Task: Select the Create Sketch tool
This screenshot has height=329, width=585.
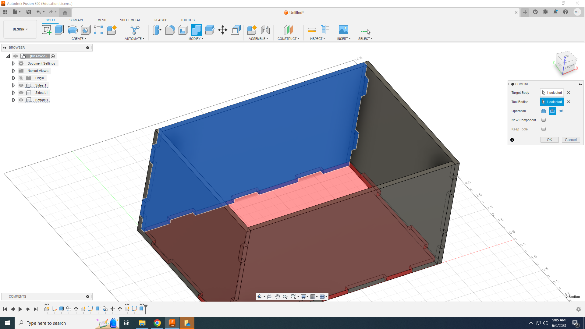Action: pyautogui.click(x=47, y=30)
